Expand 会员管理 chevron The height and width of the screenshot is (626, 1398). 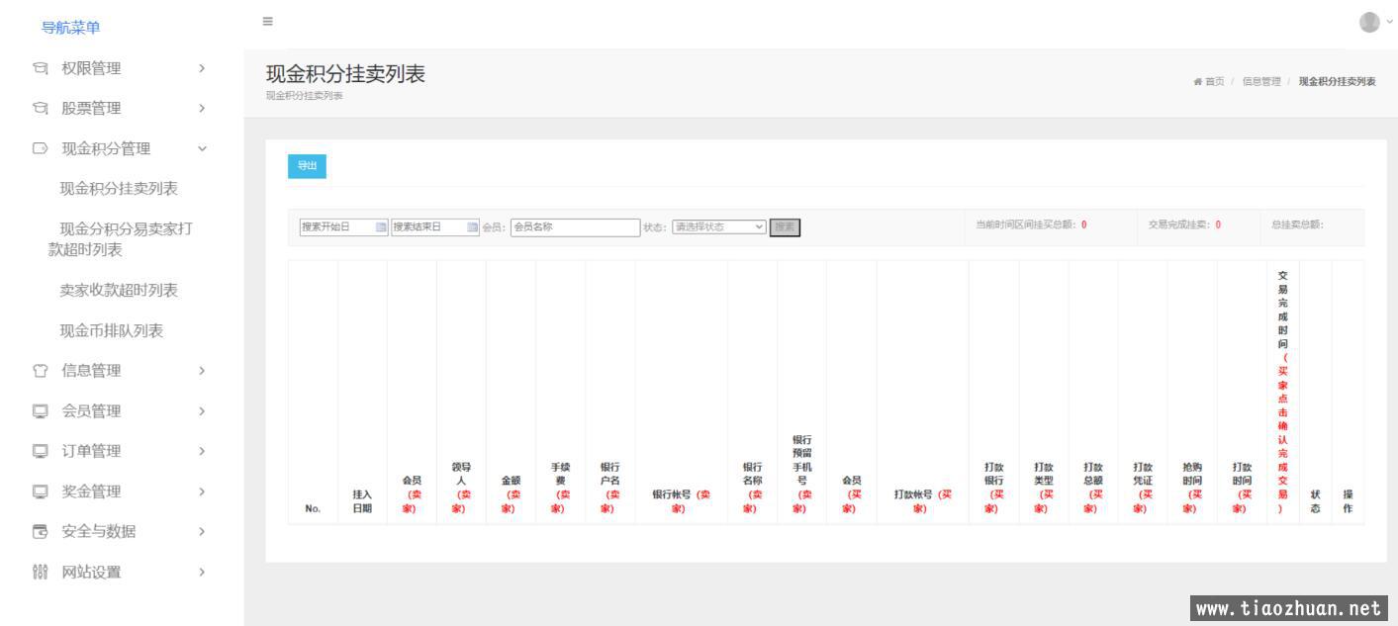(202, 411)
